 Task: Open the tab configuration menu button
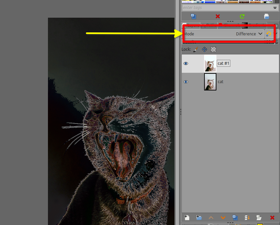[277, 26]
